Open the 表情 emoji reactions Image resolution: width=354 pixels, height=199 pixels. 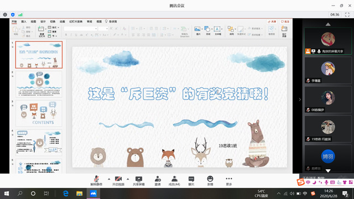(x=210, y=181)
